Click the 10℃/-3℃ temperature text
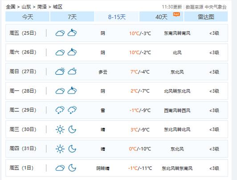Screen dimensions: 237x180 [140, 33]
